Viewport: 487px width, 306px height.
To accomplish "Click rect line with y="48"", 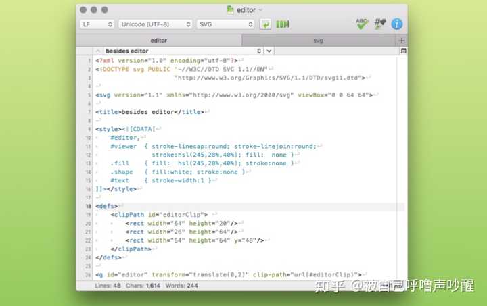I will pos(195,240).
